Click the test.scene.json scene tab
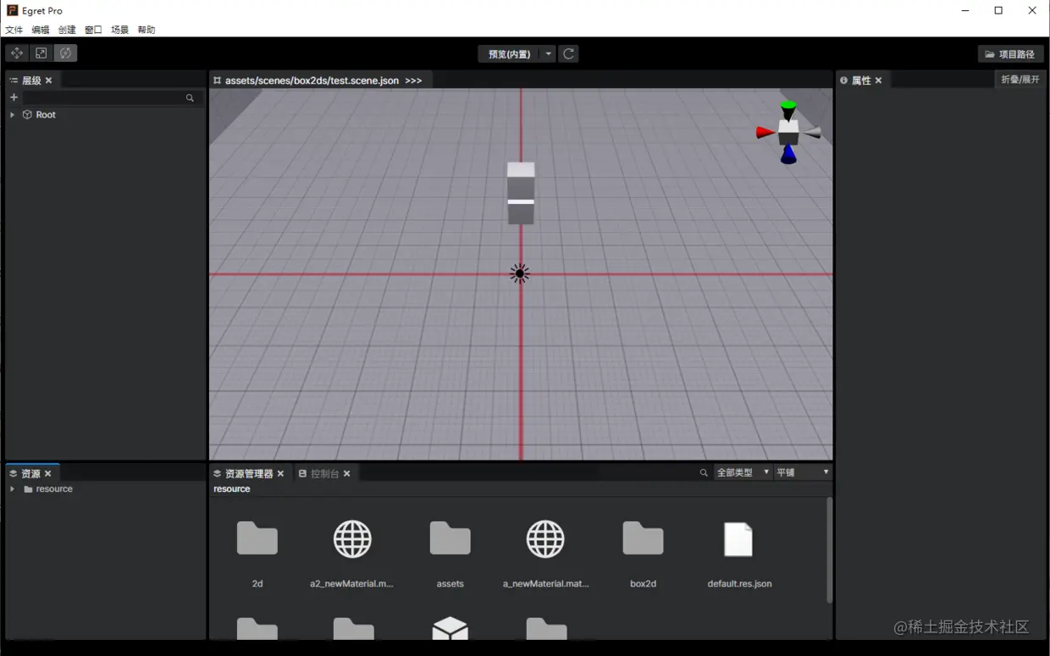Image resolution: width=1050 pixels, height=656 pixels. tap(312, 80)
